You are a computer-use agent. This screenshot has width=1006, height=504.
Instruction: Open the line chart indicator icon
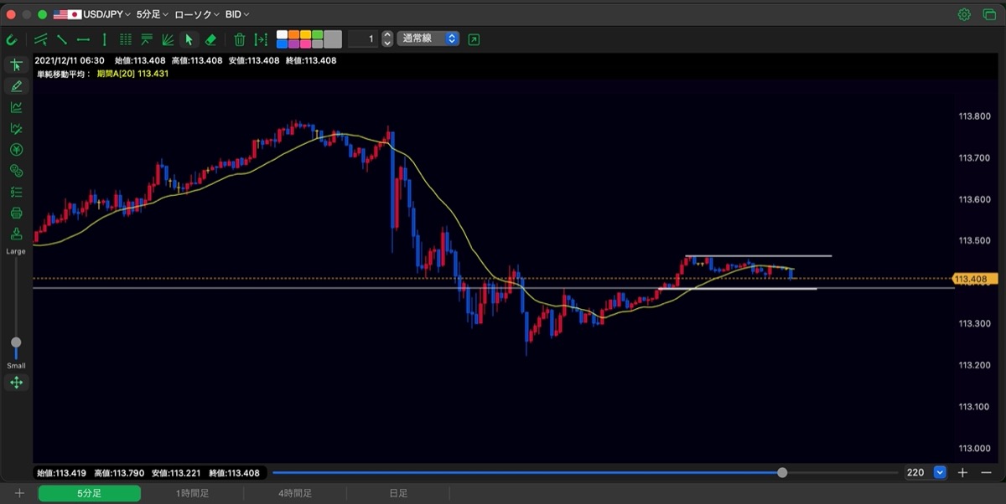(16, 107)
